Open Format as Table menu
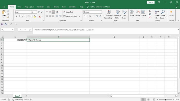This screenshot has height=101, width=180. click(x=118, y=14)
